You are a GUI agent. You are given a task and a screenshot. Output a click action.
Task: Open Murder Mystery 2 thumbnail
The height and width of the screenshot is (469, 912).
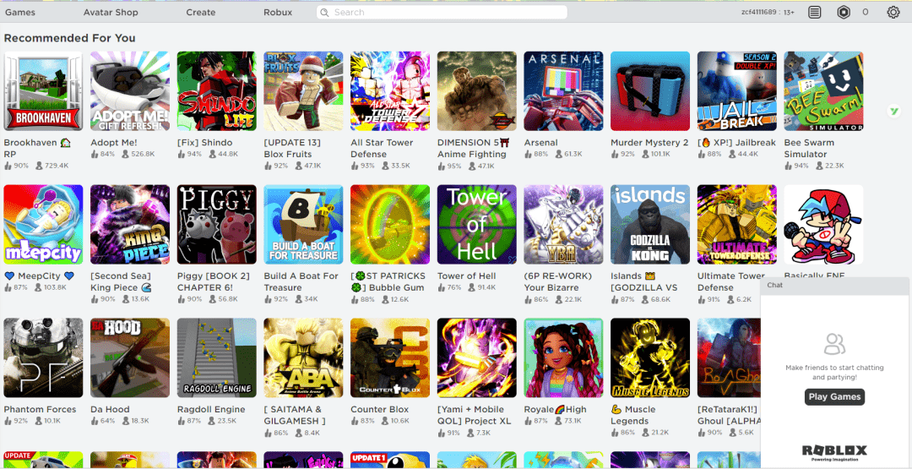[650, 91]
